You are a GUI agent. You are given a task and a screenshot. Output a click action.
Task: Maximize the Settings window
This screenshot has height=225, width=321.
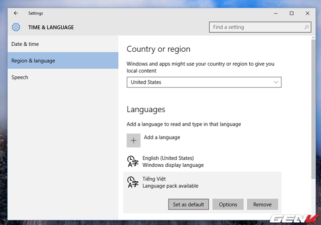tap(291, 14)
